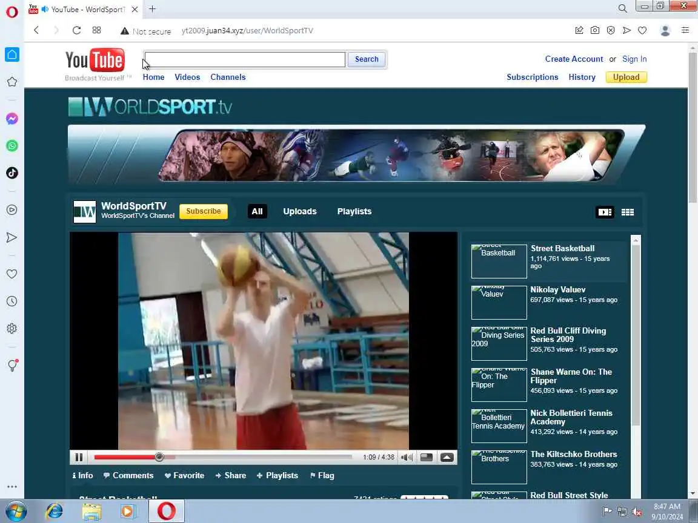Image resolution: width=698 pixels, height=523 pixels.
Task: Open the profile account icon
Action: [665, 30]
